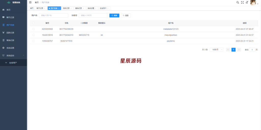Screen dimensions: 261x130
Task: Check the row for makakaka123123
Action: click(x=33, y=29)
